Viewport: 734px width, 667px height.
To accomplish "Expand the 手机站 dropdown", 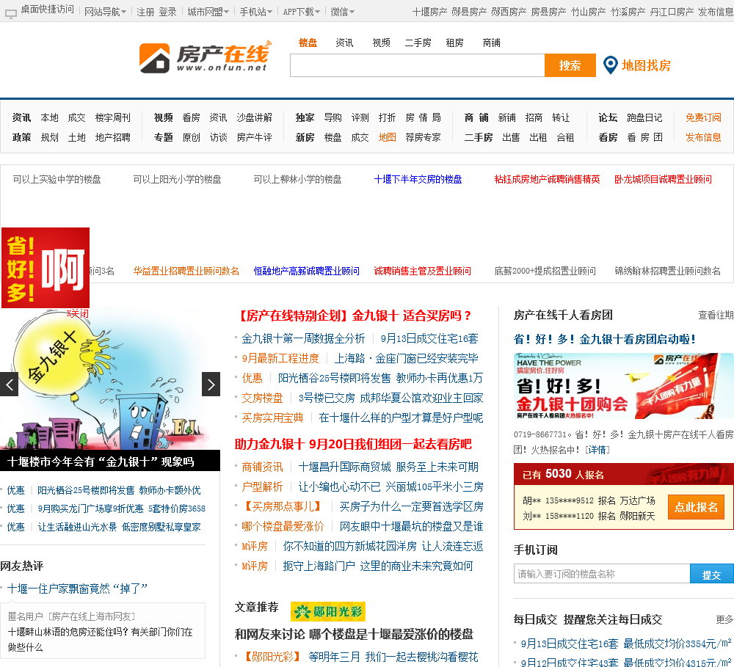I will [256, 12].
